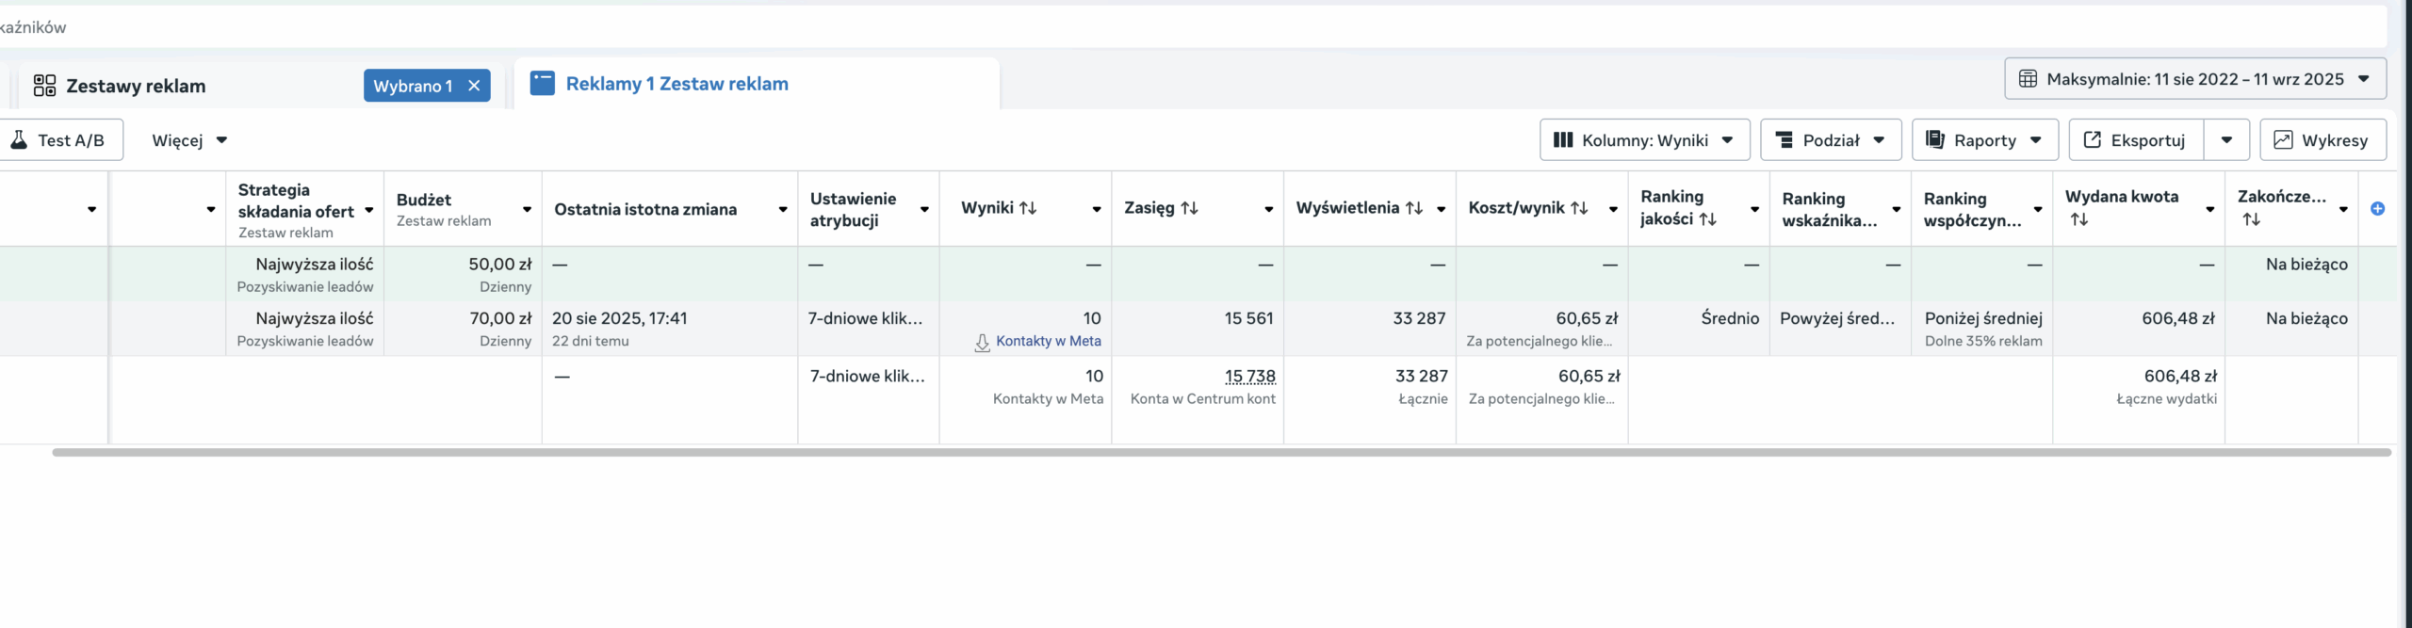Sort by Zasięg column arrows icon
The width and height of the screenshot is (2412, 628).
(1190, 208)
